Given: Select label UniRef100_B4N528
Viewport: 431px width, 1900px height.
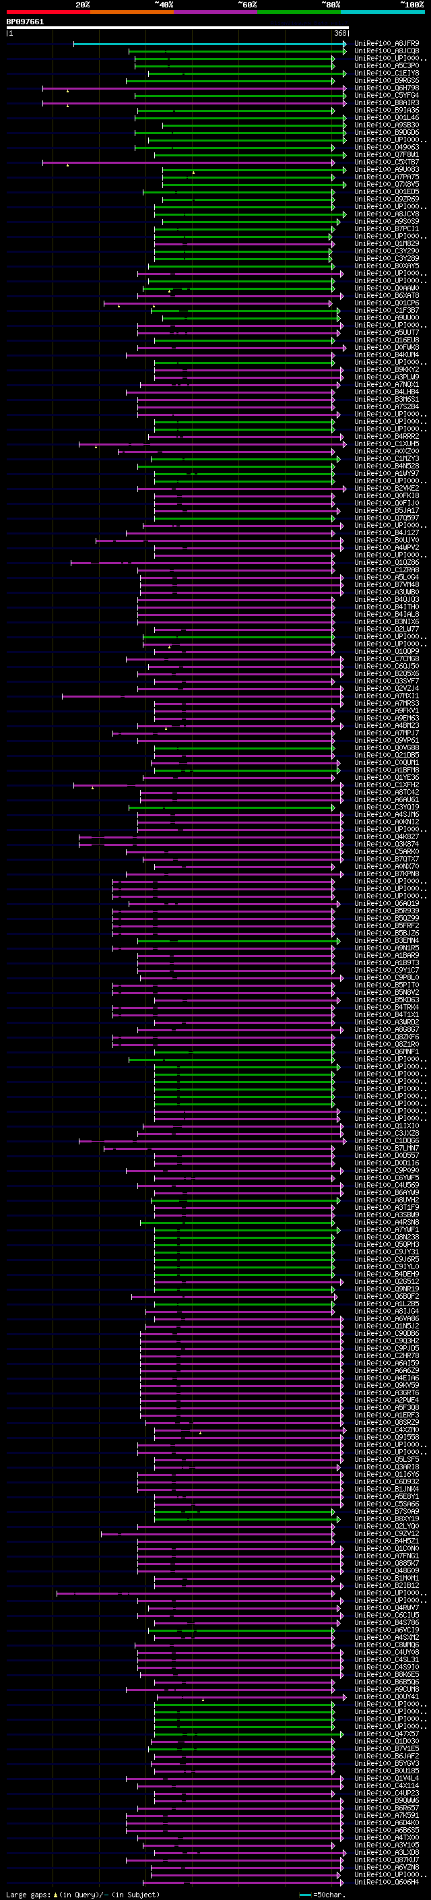Looking at the screenshot, I should tap(387, 466).
